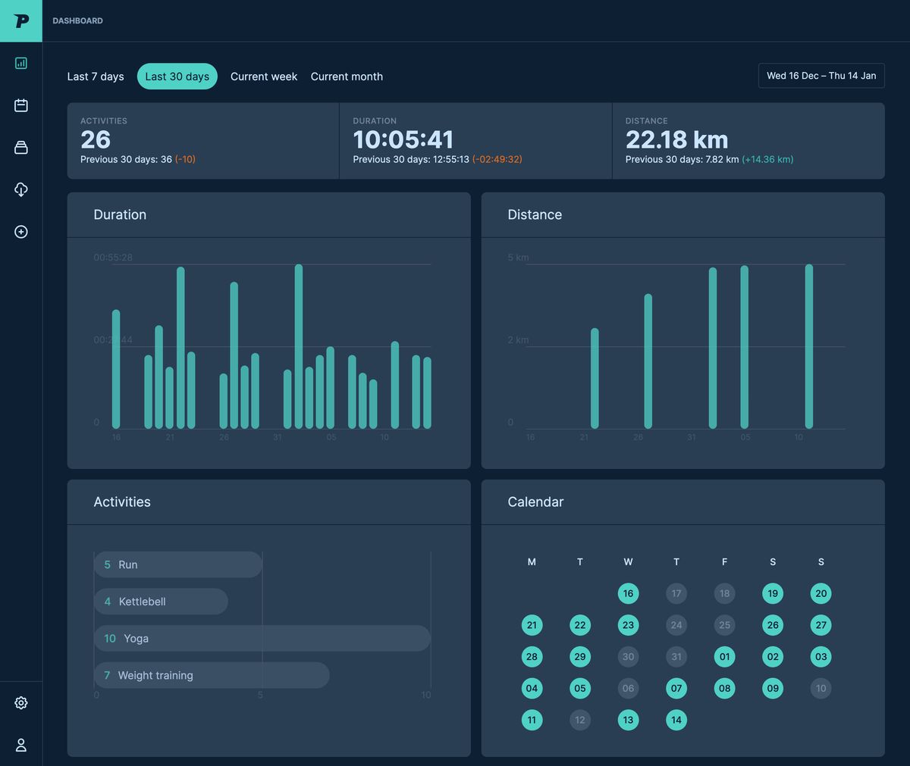Image resolution: width=910 pixels, height=766 pixels.
Task: Click the Run activity bar
Action: [177, 564]
